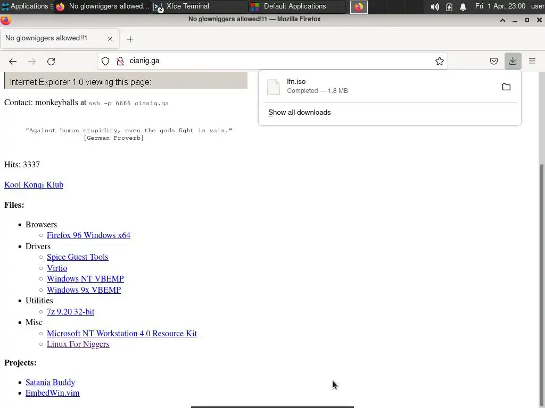Click the "Against human stupidity" quote line
Screen dimensions: 545x408
129,131
